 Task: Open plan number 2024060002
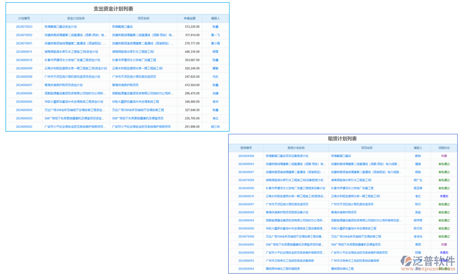(24, 126)
